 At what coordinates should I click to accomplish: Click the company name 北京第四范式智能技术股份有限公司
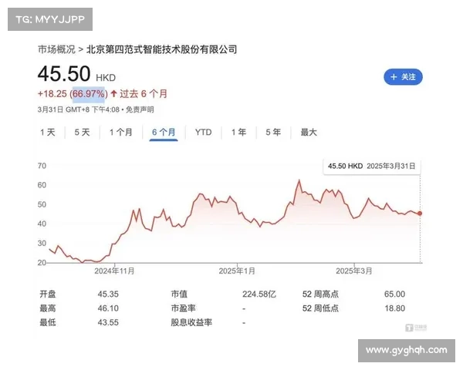tap(162, 49)
